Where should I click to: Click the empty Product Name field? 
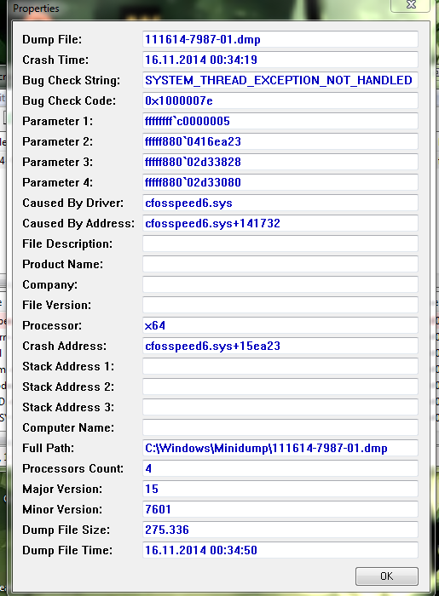280,264
